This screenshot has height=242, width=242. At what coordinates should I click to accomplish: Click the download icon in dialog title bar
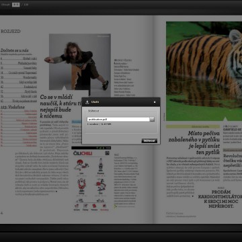pyautogui.click(x=87, y=102)
